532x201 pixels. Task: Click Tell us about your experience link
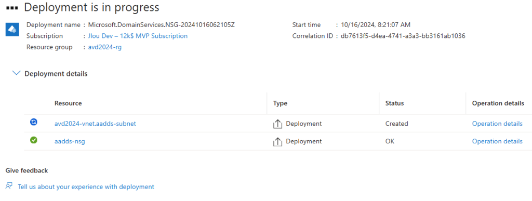tap(86, 187)
